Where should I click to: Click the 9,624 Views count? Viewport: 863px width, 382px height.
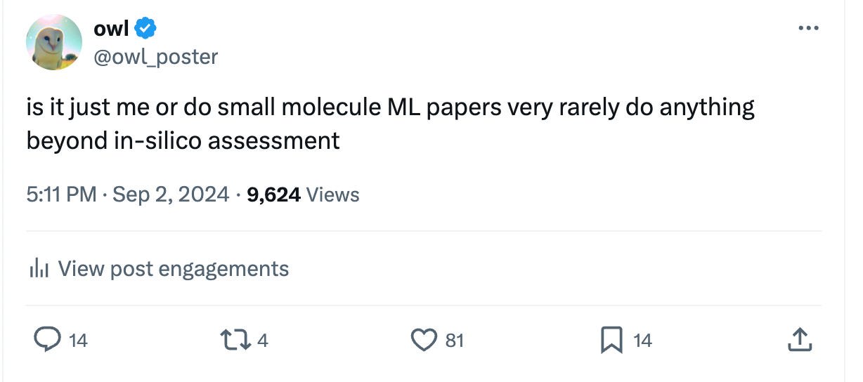(x=303, y=195)
